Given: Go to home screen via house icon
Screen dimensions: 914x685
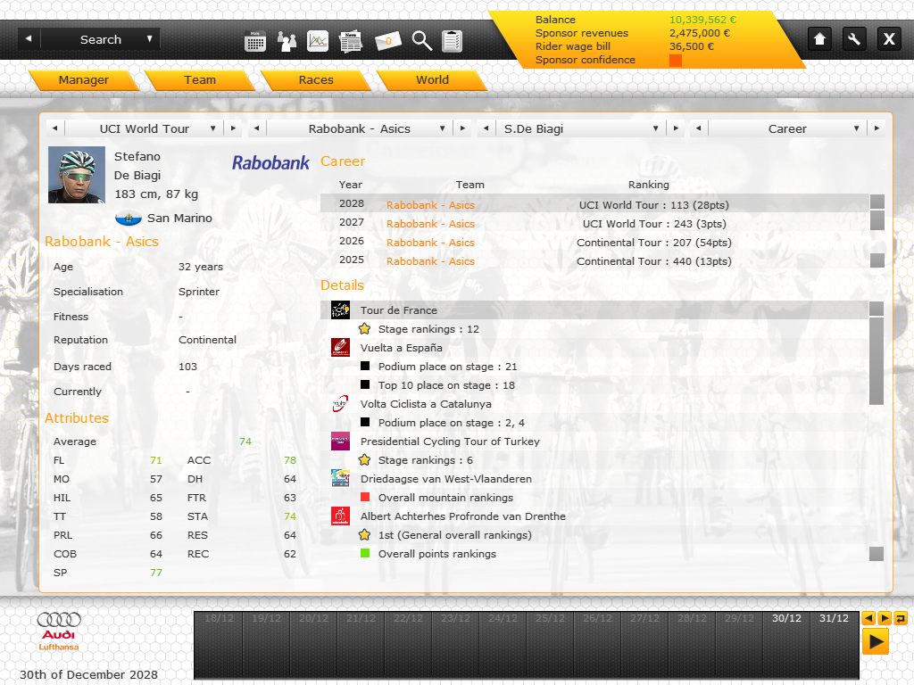Looking at the screenshot, I should [819, 38].
